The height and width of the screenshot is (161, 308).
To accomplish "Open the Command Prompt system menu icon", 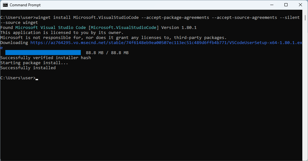I will (x=5, y=5).
